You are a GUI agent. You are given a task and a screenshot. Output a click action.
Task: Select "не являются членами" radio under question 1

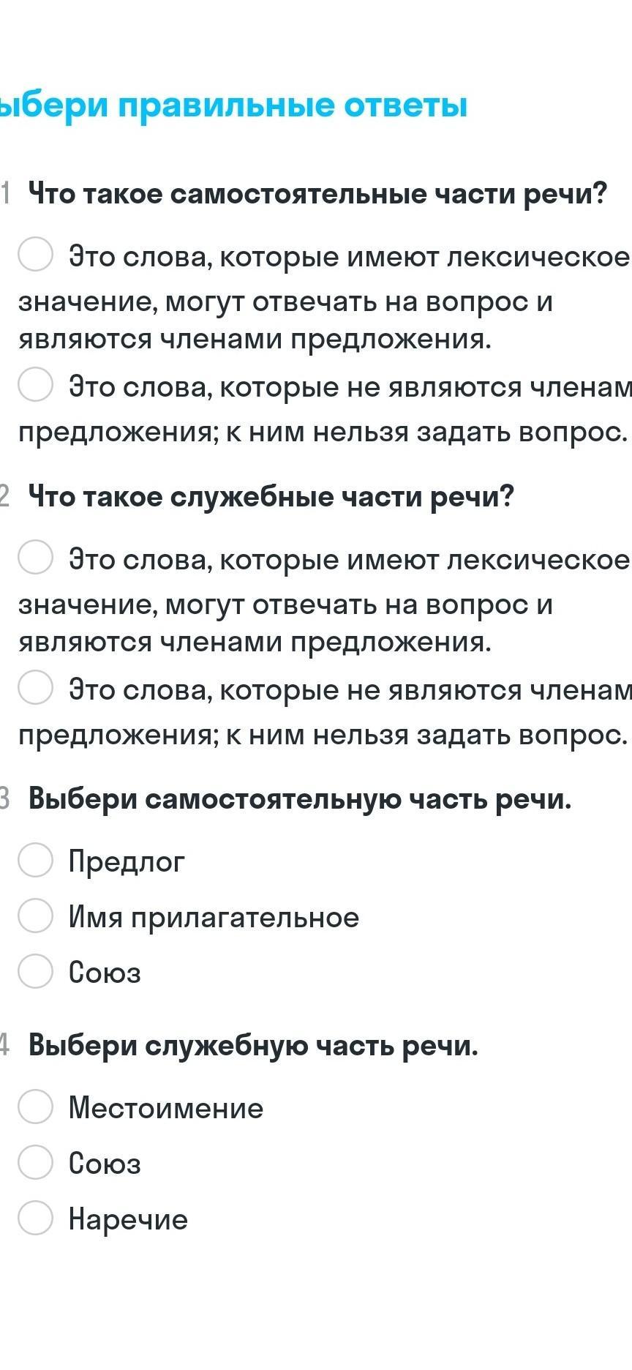tap(35, 384)
